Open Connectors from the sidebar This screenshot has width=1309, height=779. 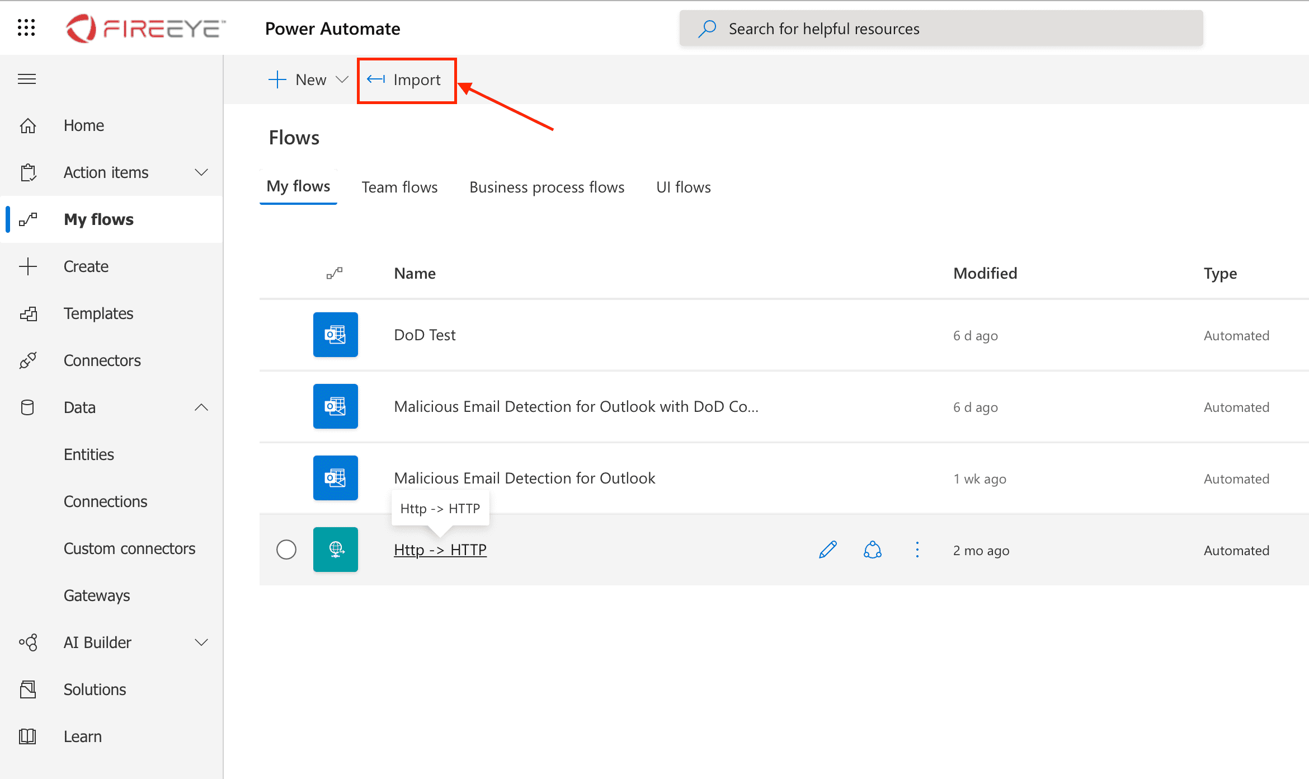102,360
